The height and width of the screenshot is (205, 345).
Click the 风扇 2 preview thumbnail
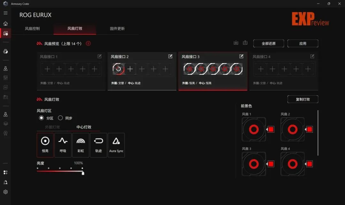tap(293, 129)
